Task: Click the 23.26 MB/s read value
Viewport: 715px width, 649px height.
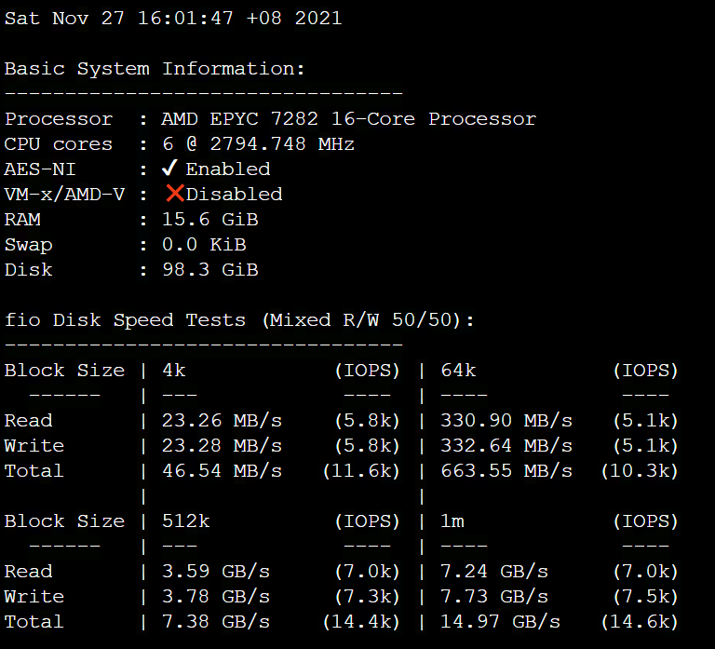Action: tap(223, 421)
